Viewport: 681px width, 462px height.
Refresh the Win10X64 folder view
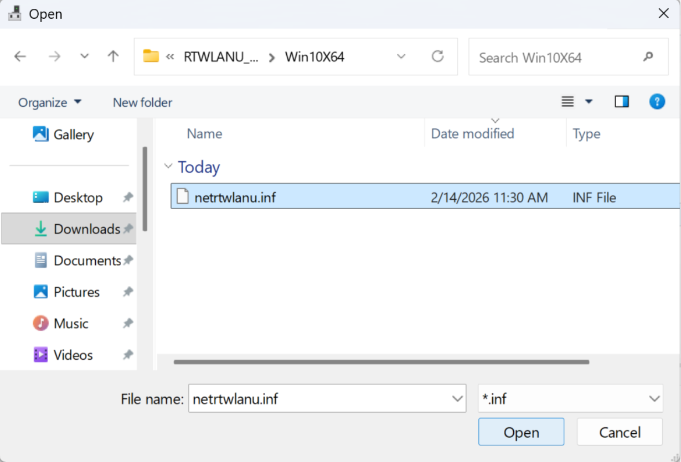(437, 56)
